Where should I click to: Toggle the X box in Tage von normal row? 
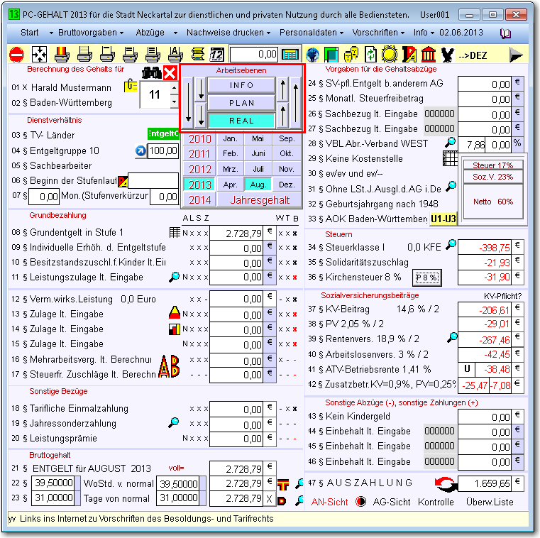(x=269, y=499)
